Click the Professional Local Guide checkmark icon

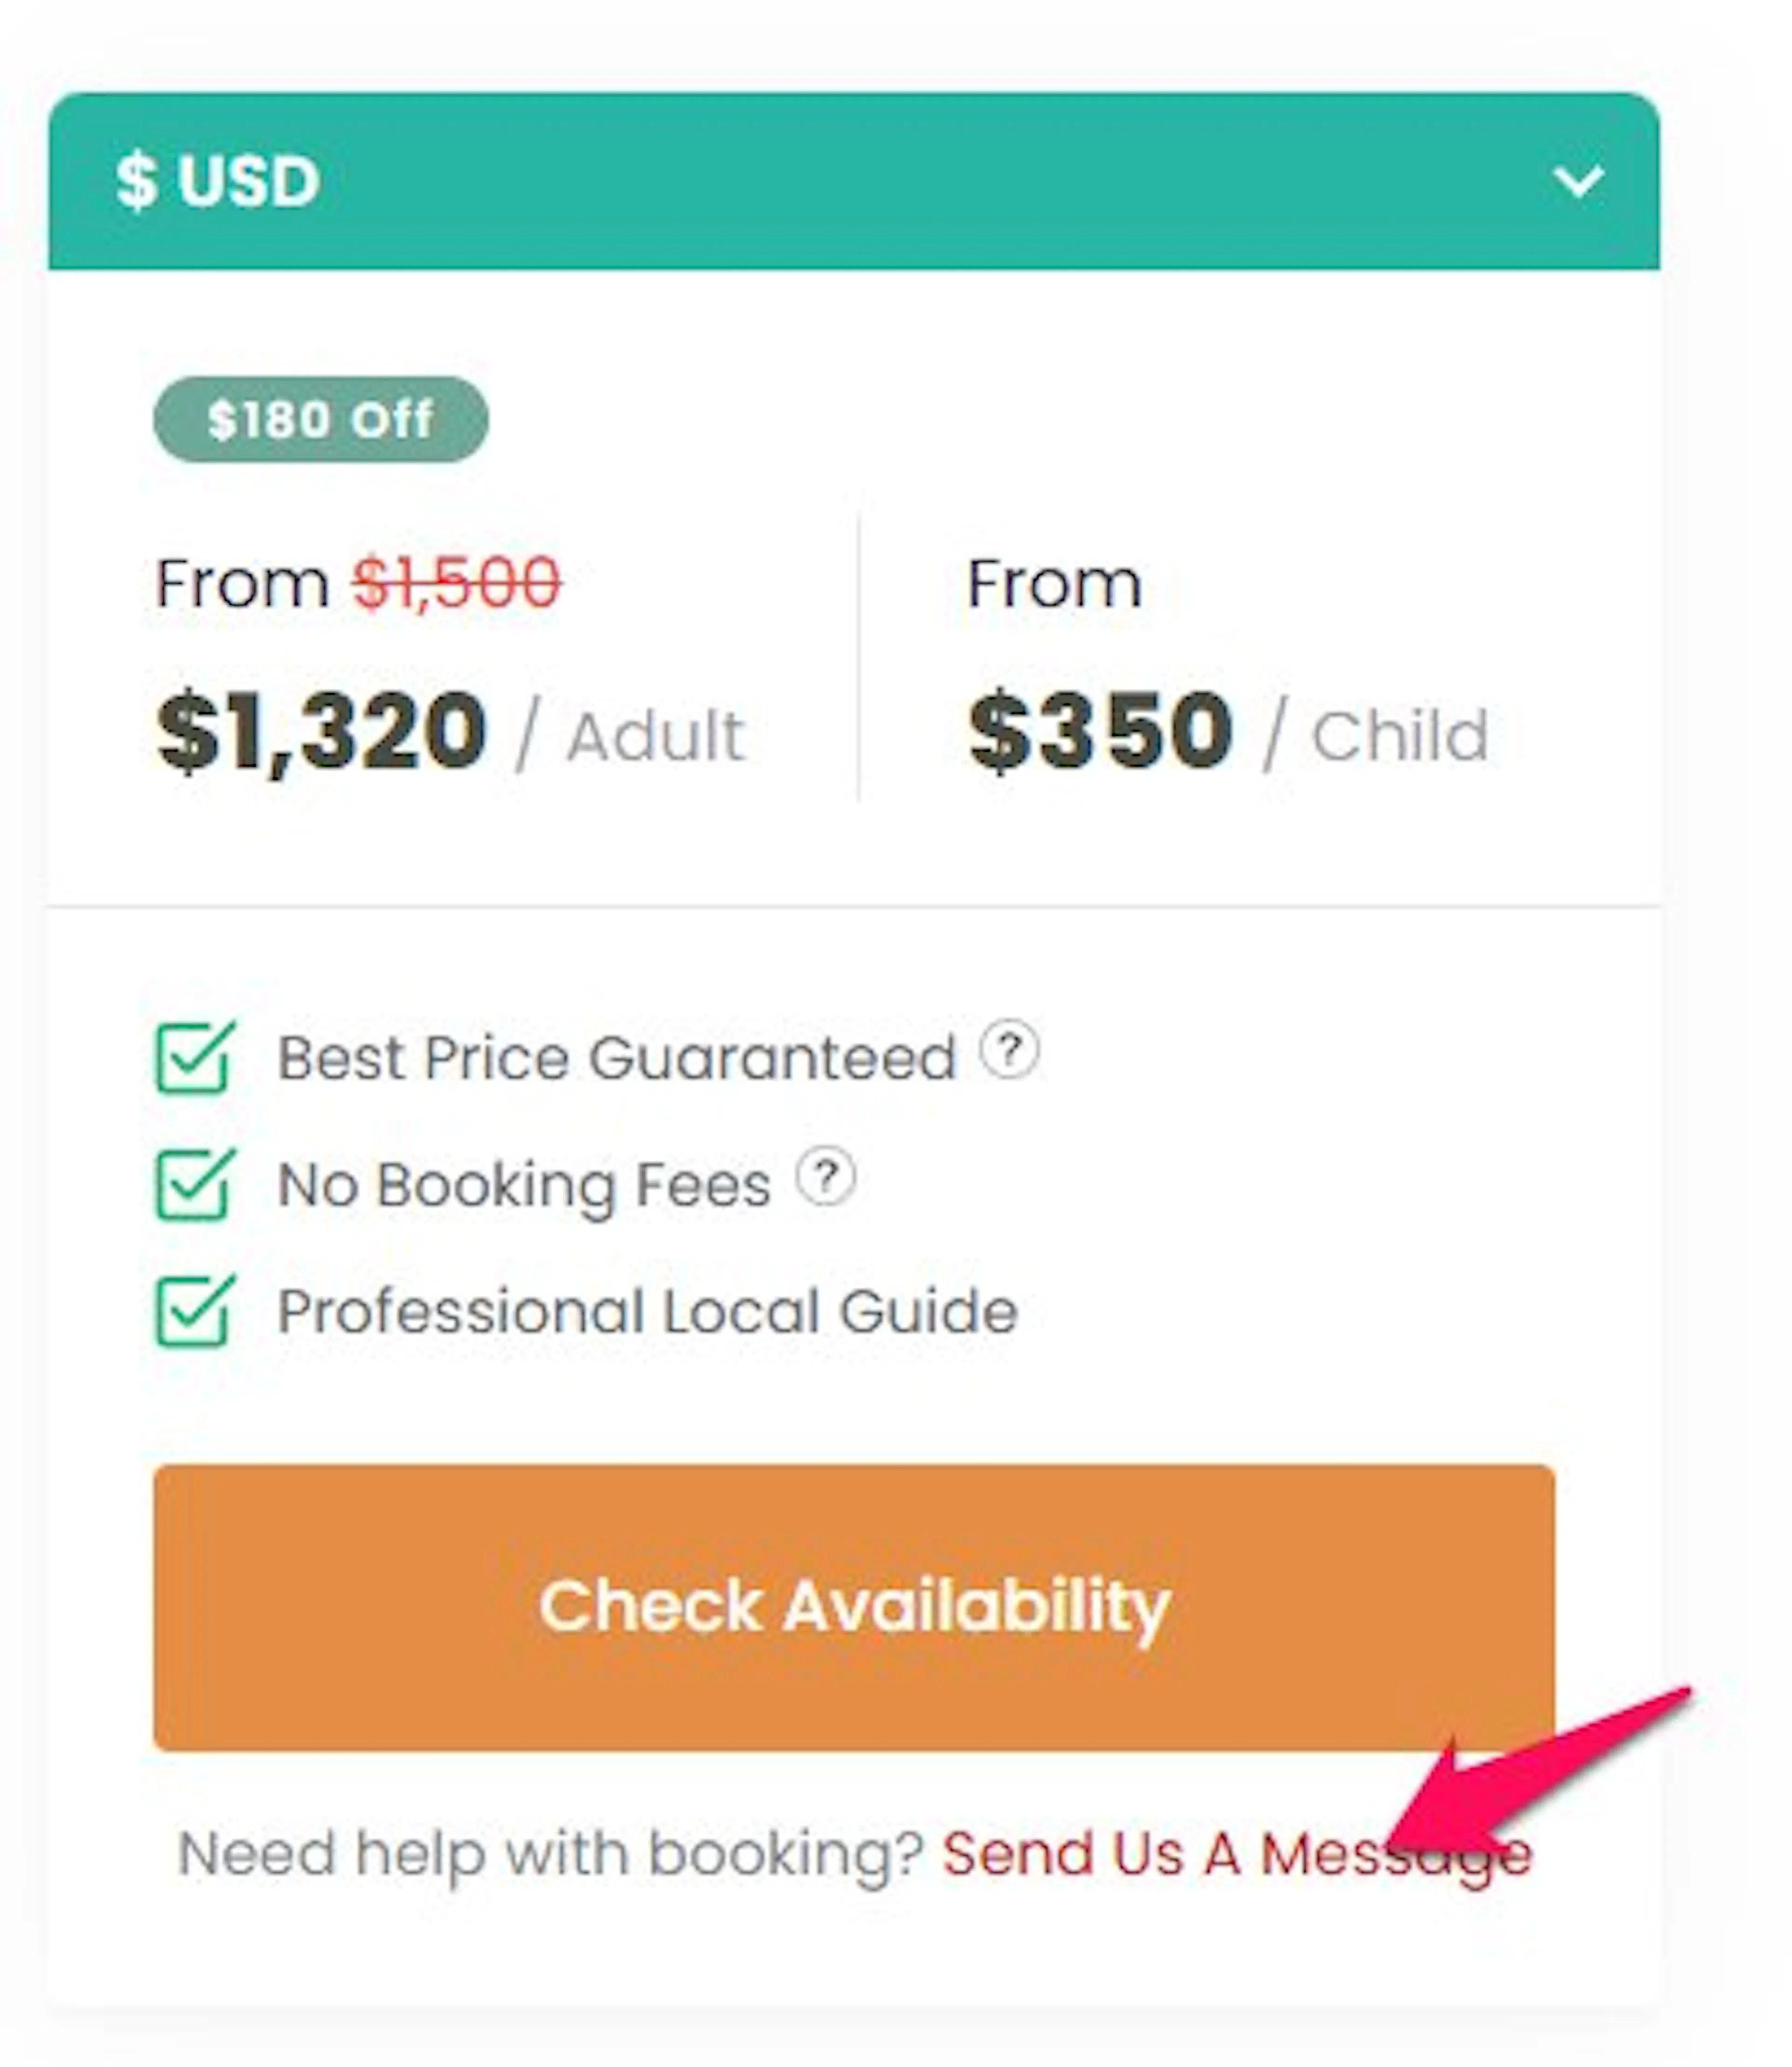(x=195, y=1311)
